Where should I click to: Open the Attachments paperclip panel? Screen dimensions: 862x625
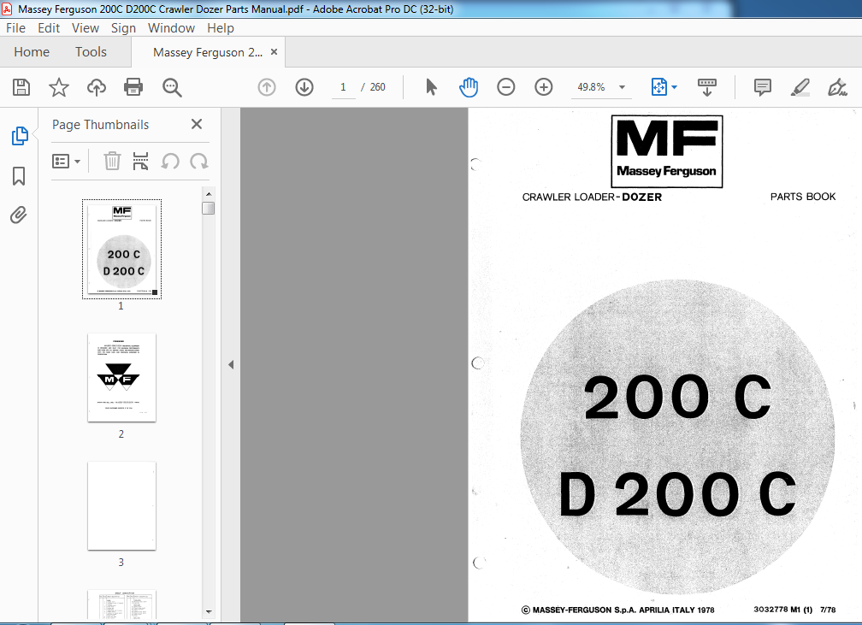(x=19, y=215)
